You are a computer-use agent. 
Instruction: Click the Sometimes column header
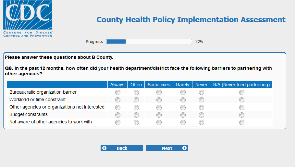pos(159,85)
